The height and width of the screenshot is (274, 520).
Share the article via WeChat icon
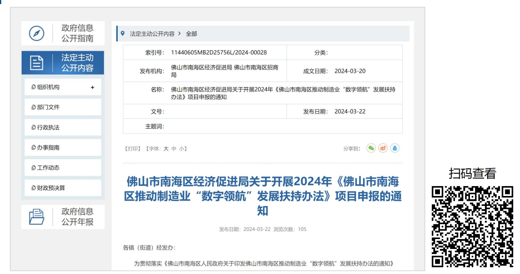tap(371, 148)
